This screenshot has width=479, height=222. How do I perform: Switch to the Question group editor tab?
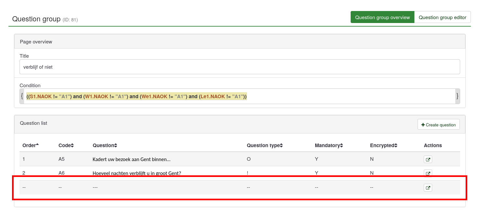(442, 18)
